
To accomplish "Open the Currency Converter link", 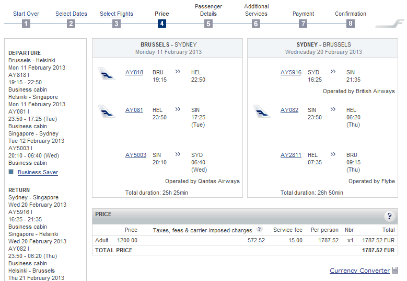I will tap(359, 271).
